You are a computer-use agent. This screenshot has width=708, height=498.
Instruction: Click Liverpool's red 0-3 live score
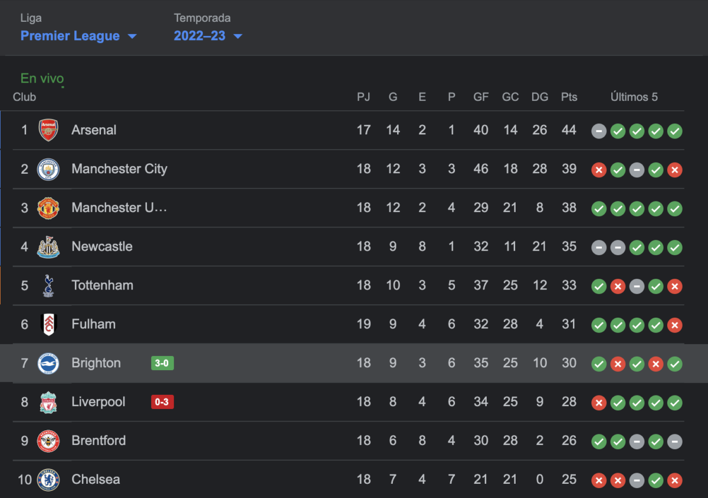coord(162,403)
